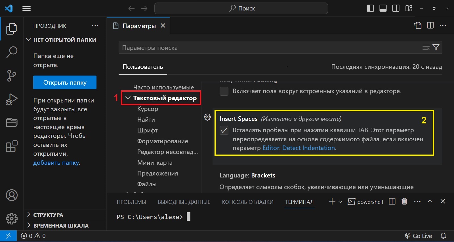Follow the добавить папку link
Image resolution: width=454 pixels, height=242 pixels.
[x=56, y=163]
